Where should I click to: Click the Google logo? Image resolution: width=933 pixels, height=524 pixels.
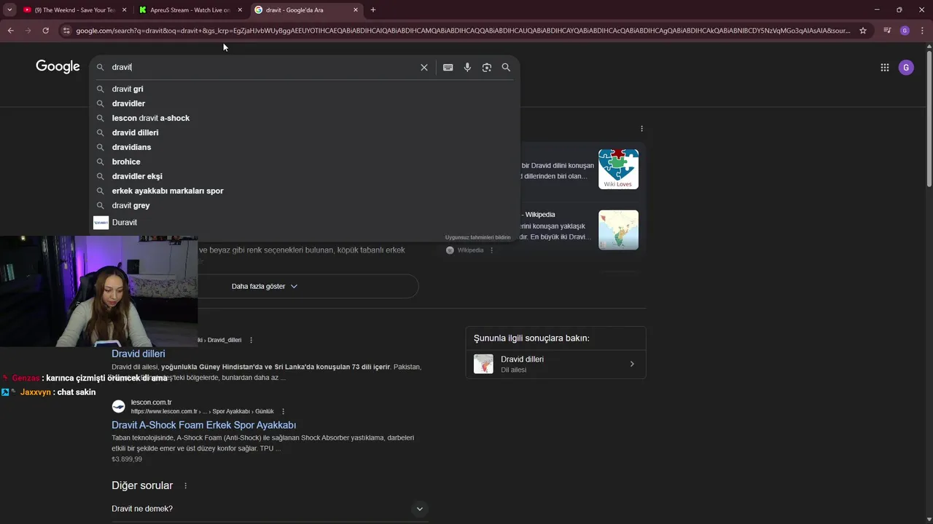[x=58, y=67]
